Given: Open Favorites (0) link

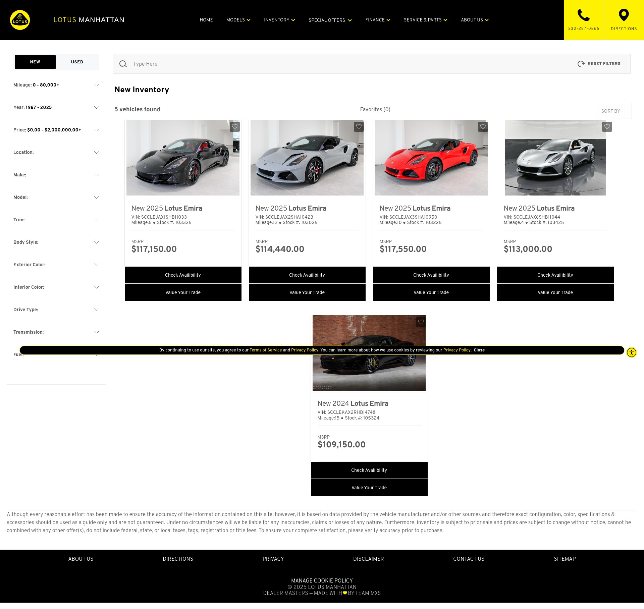Looking at the screenshot, I should click(375, 110).
